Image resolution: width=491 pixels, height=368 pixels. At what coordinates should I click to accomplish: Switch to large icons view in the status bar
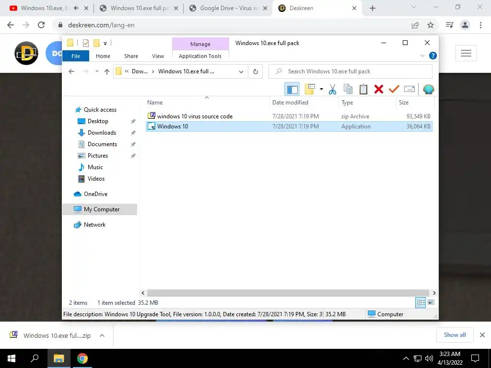click(x=431, y=302)
